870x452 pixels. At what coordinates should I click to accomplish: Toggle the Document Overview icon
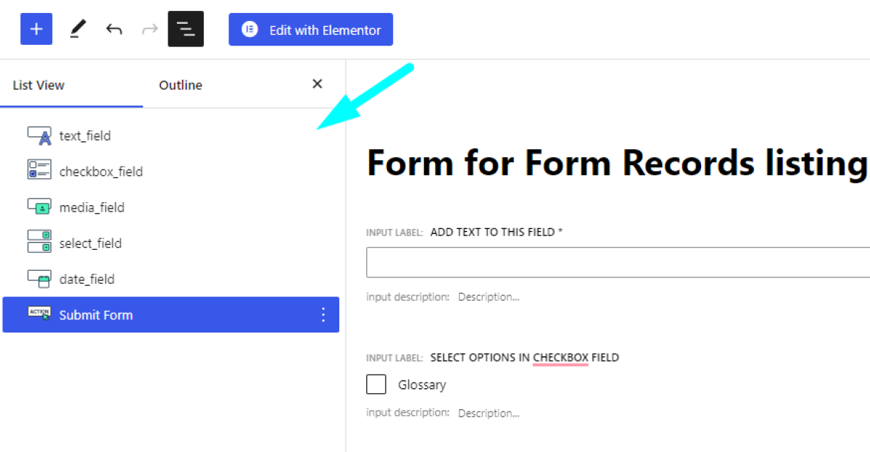186,29
